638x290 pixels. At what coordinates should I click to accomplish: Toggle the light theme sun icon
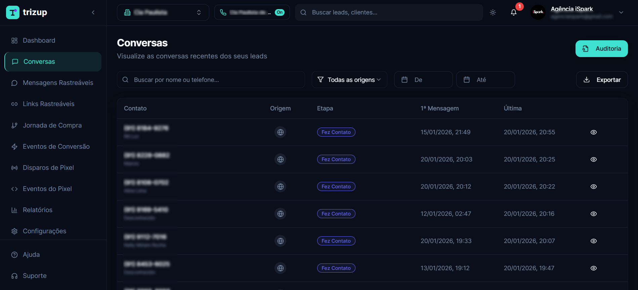coord(493,12)
